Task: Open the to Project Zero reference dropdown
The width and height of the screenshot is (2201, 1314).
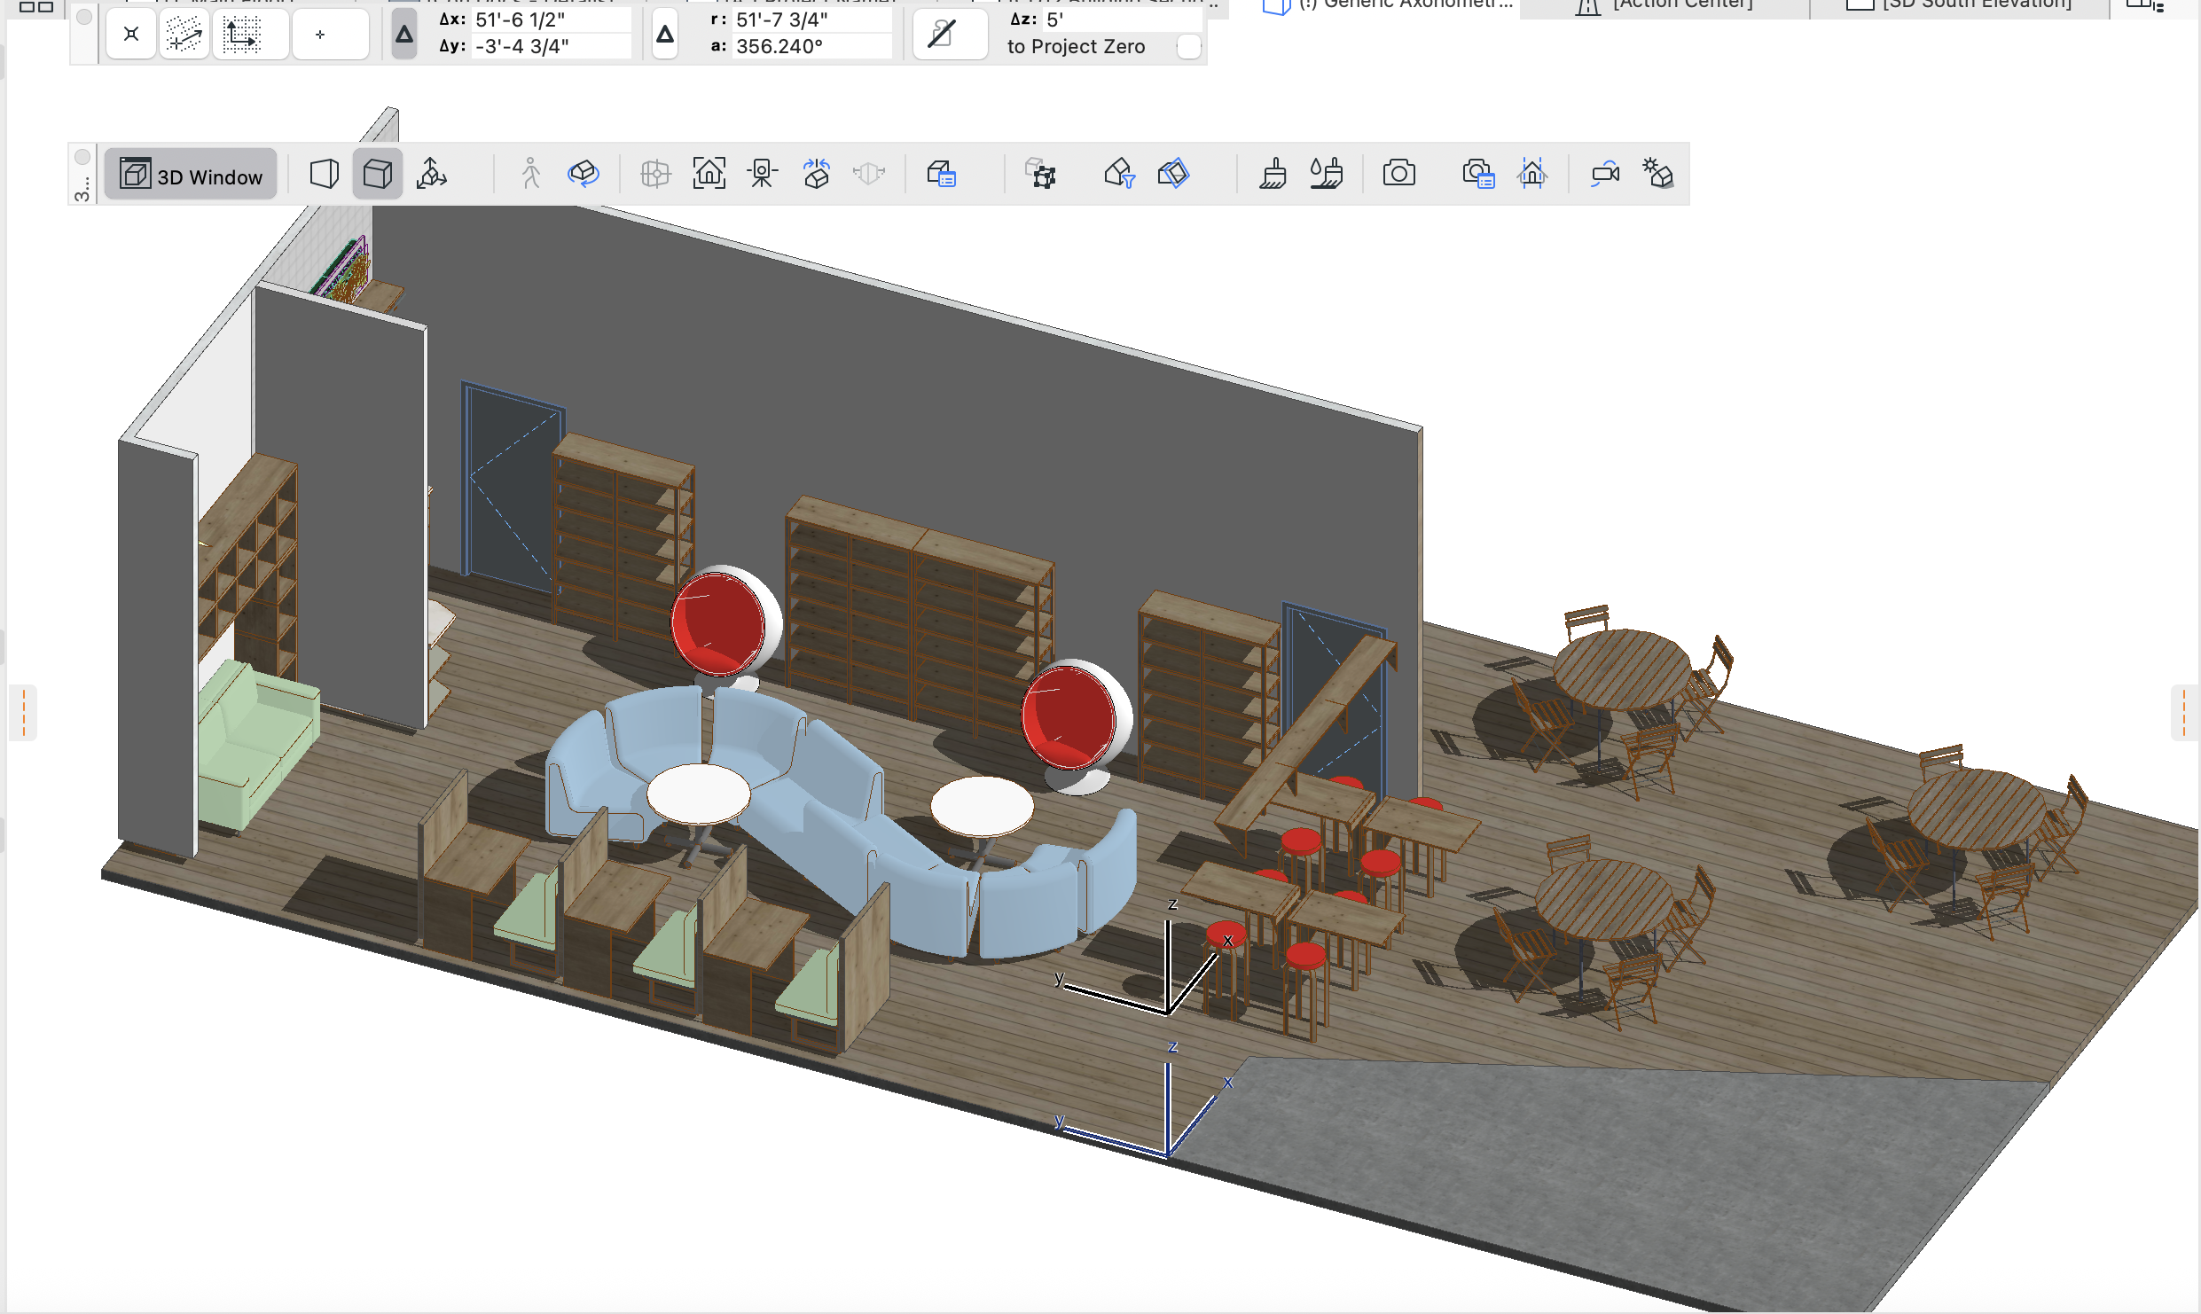Action: (1188, 46)
